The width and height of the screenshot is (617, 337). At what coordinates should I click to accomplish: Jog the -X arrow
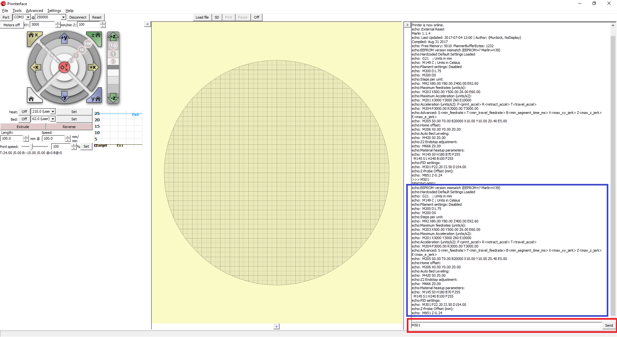36,67
